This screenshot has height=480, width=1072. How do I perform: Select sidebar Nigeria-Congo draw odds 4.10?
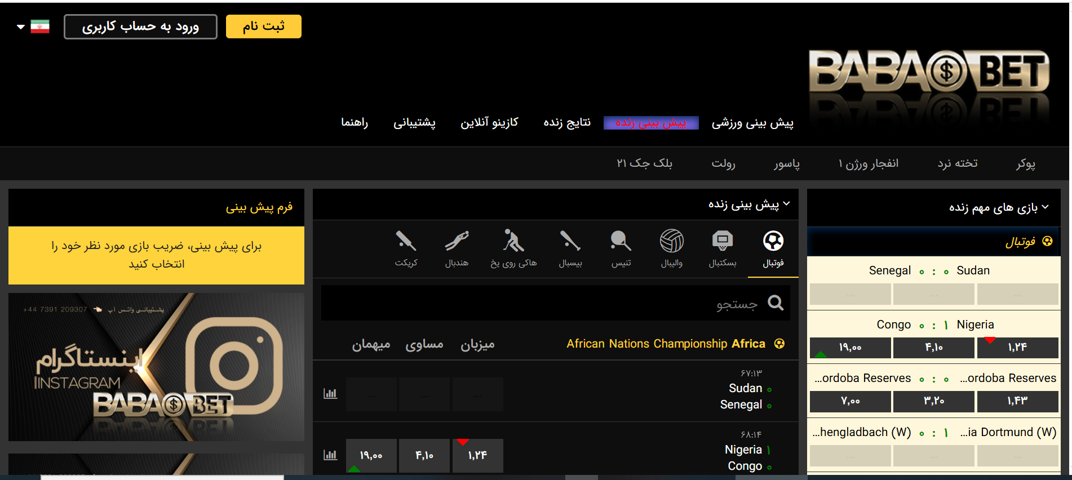[934, 348]
